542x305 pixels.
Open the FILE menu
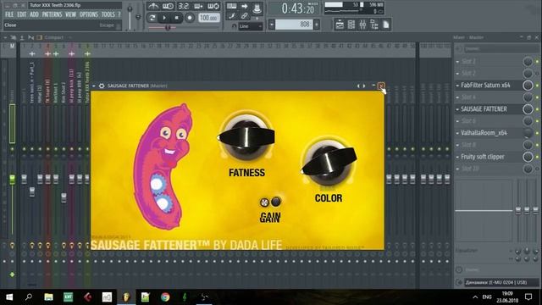[x=9, y=14]
